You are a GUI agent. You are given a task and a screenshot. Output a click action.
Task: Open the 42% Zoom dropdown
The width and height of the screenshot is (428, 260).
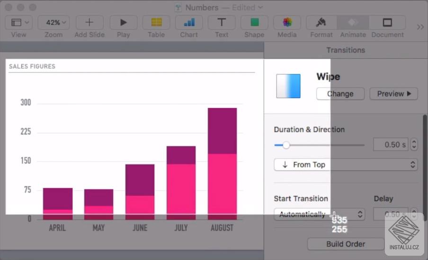pyautogui.click(x=53, y=22)
